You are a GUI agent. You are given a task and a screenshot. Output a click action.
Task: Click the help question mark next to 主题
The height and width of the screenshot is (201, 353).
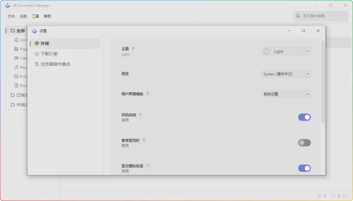pos(133,49)
